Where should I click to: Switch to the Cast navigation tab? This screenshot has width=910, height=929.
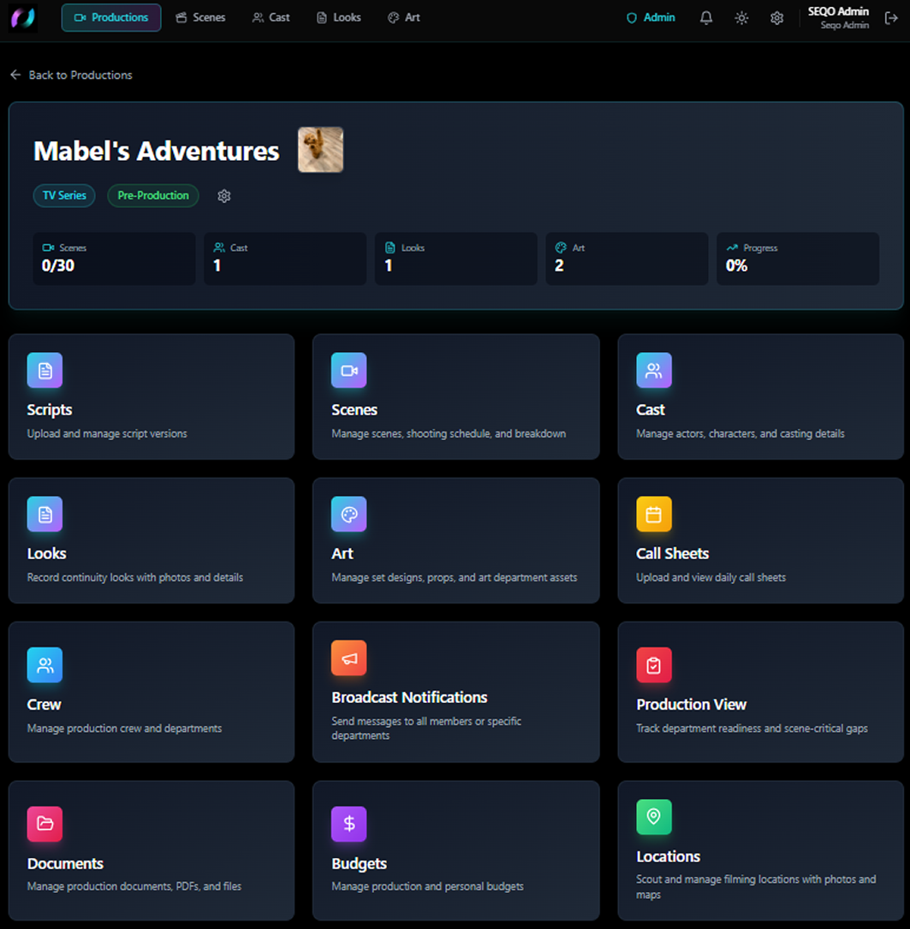coord(271,17)
